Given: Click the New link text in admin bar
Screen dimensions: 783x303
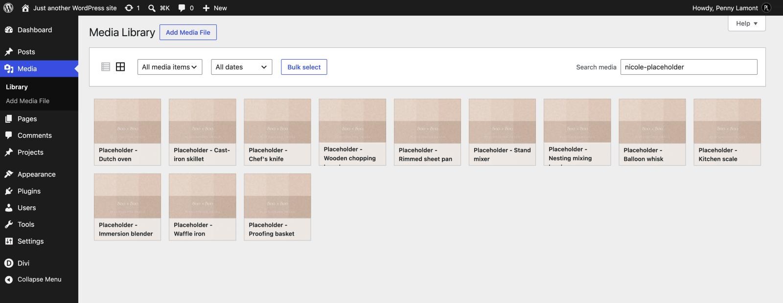Looking at the screenshot, I should click(x=220, y=8).
